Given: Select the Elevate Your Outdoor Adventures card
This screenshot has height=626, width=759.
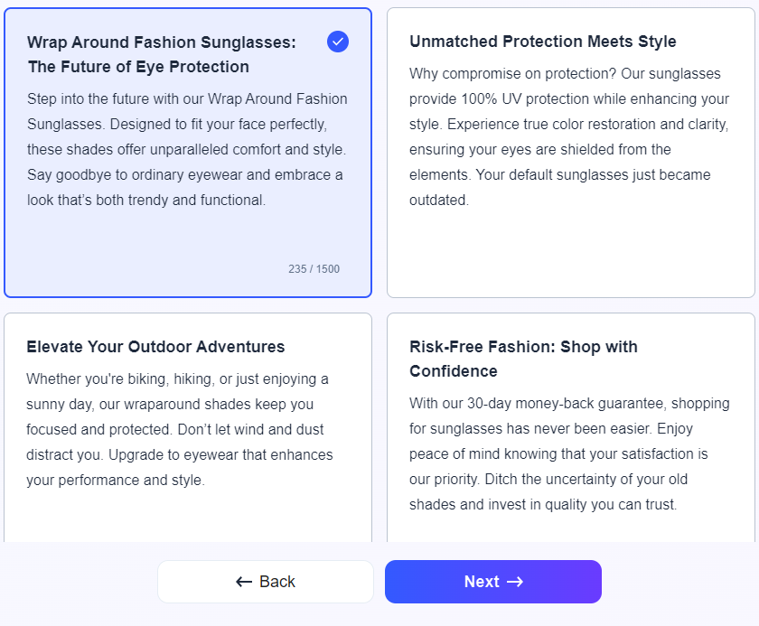Looking at the screenshot, I should pos(188,427).
